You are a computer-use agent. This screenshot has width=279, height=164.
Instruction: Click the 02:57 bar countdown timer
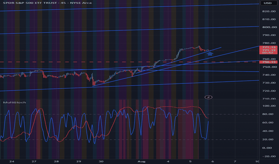[268, 53]
